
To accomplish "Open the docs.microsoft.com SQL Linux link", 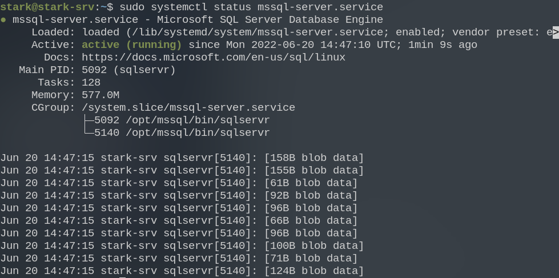I will [x=213, y=58].
